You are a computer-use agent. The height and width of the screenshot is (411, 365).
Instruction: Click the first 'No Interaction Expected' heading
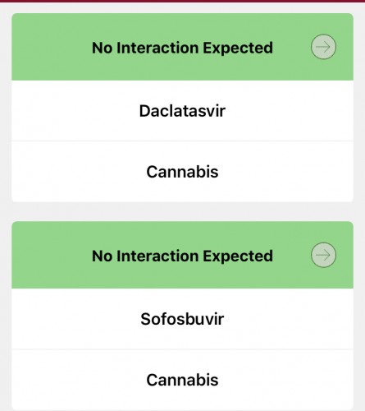pos(182,48)
